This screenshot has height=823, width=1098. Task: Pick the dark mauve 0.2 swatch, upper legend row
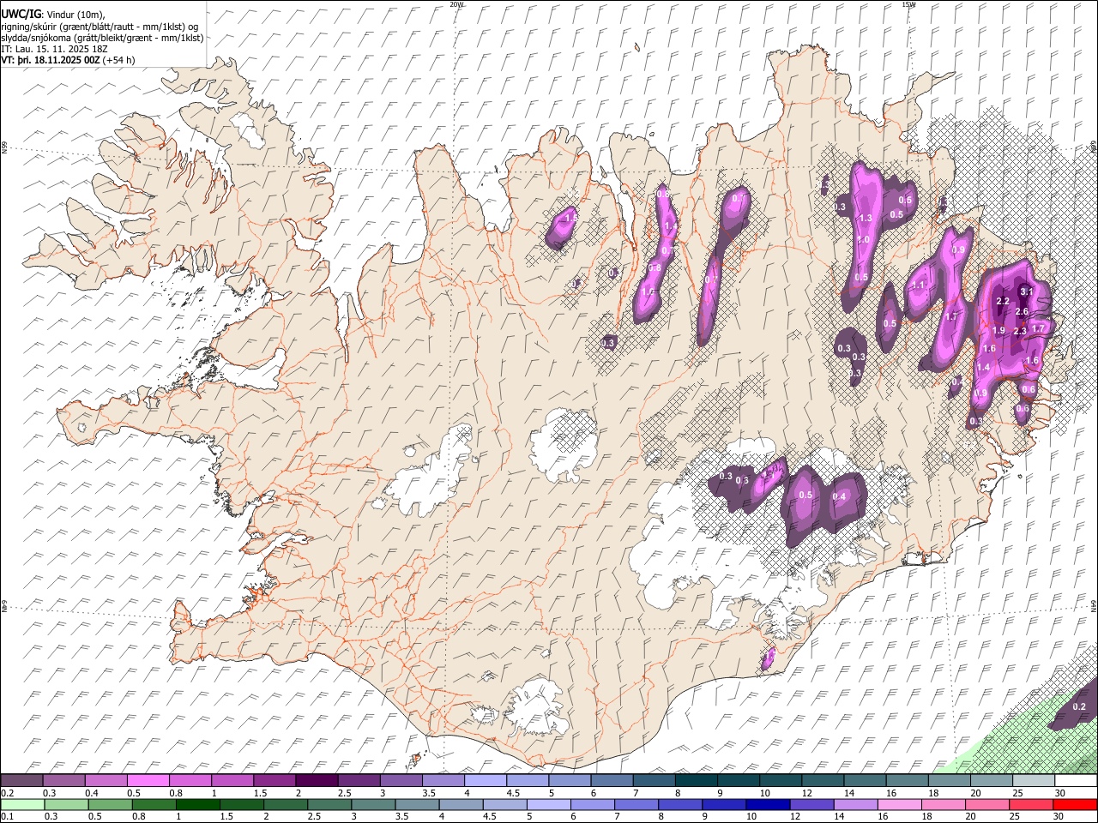pos(21,781)
